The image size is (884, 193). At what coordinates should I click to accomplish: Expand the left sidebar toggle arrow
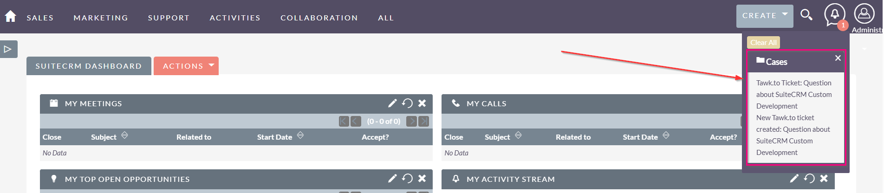click(x=8, y=49)
